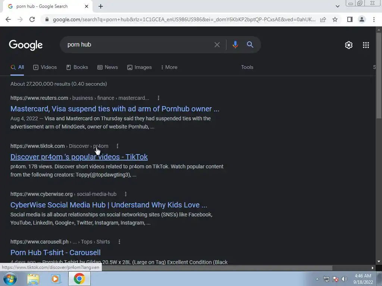Clear the search box with X icon
Screen dimensions: 382x286
click(217, 45)
